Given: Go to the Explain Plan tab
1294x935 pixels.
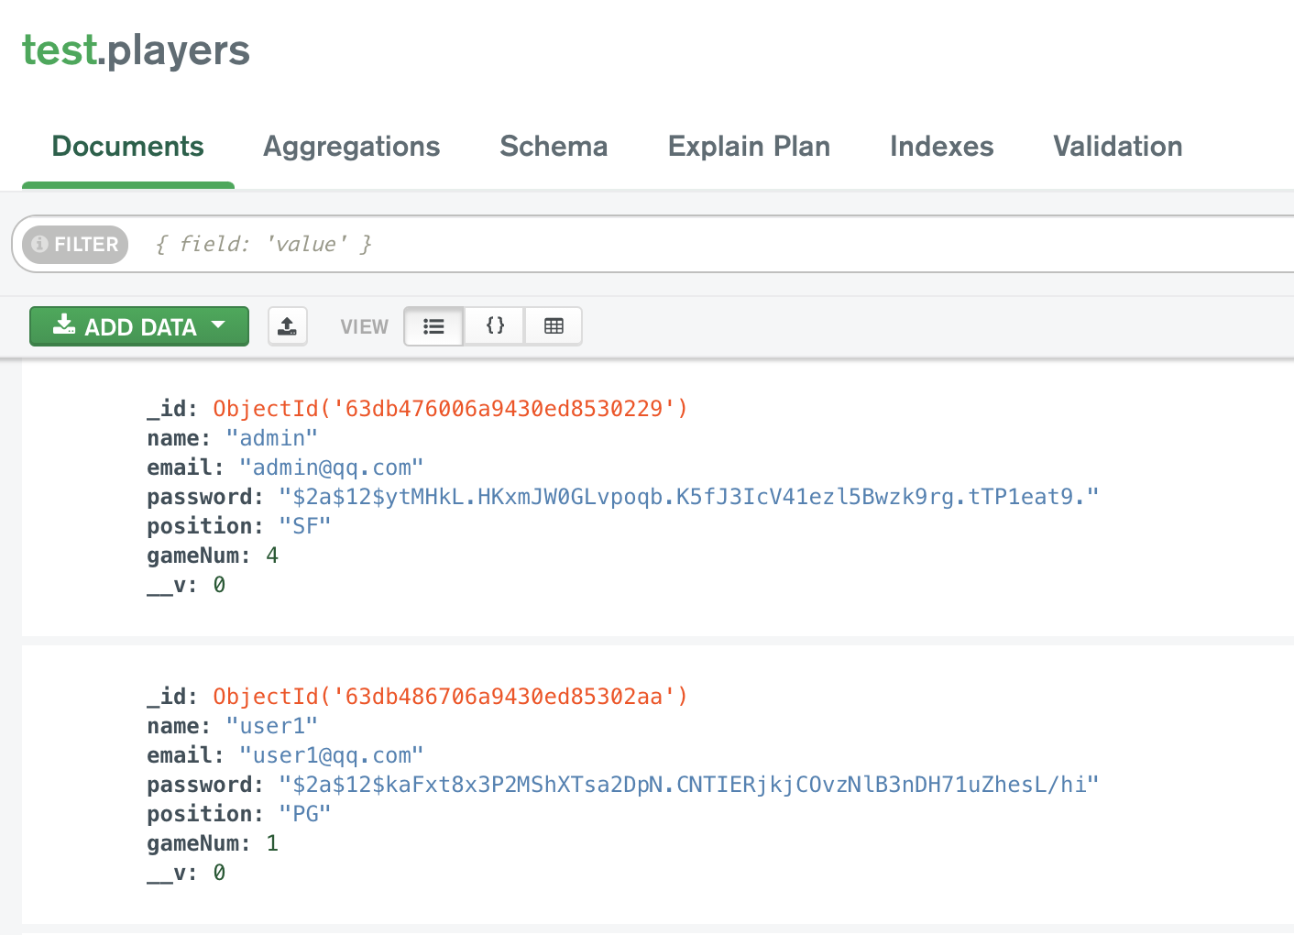Looking at the screenshot, I should point(749,147).
